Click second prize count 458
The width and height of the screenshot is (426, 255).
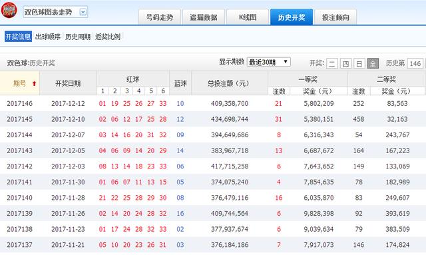point(359,119)
